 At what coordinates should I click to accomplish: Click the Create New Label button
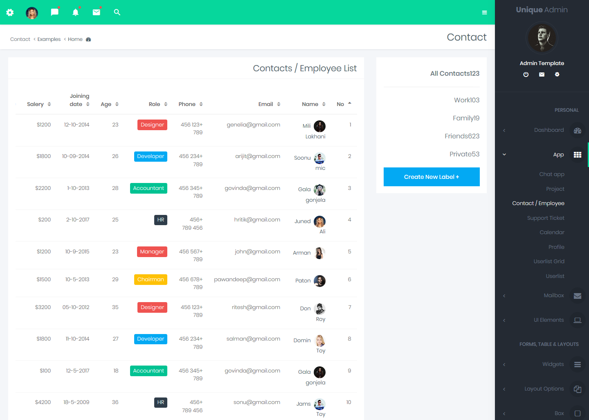(432, 177)
